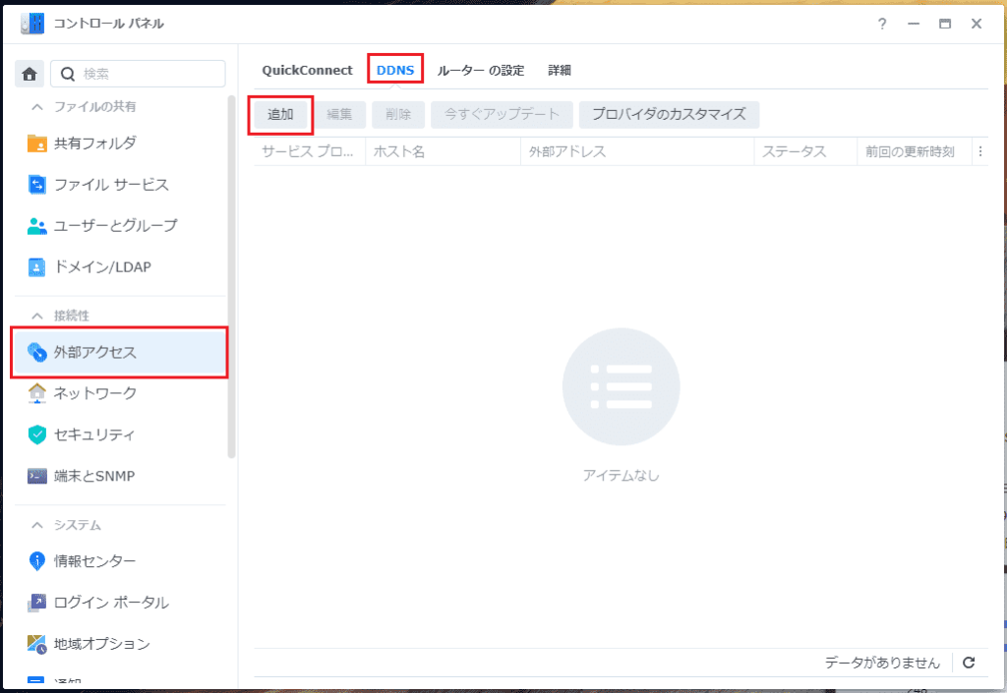This screenshot has height=693, width=1007.
Task: Minimize the Control Panel window
Action: [914, 24]
